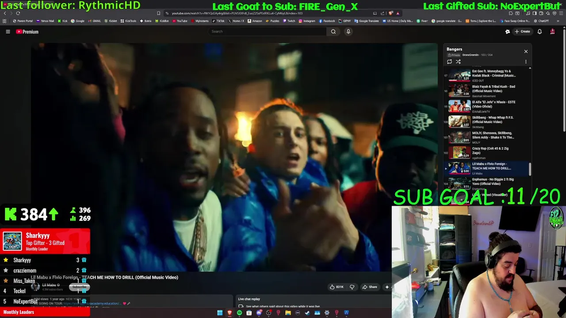This screenshot has width=566, height=318.
Task: Open File Explorer from taskbar
Action: [x=288, y=313]
